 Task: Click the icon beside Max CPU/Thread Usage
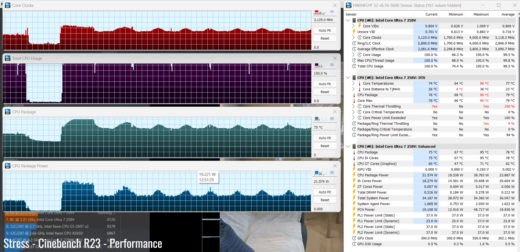pos(354,60)
